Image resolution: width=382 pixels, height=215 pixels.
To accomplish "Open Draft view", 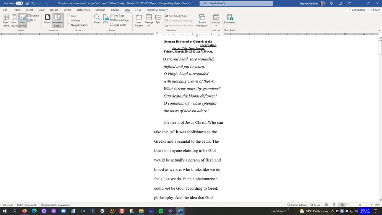I will tap(32, 20).
